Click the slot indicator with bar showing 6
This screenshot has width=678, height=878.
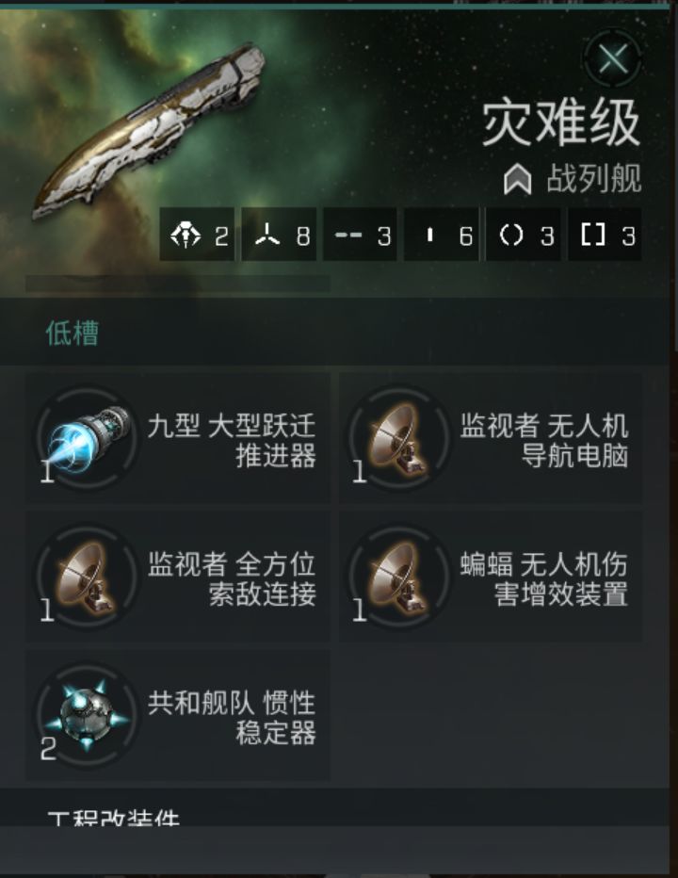point(442,235)
